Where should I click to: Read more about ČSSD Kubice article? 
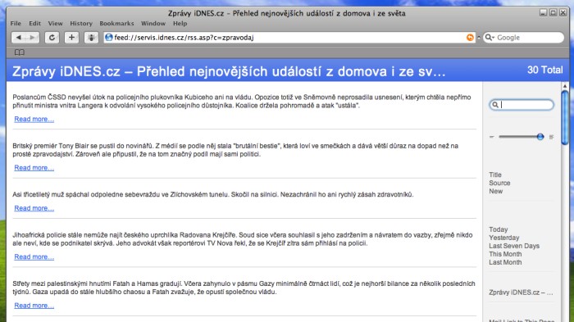34,120
